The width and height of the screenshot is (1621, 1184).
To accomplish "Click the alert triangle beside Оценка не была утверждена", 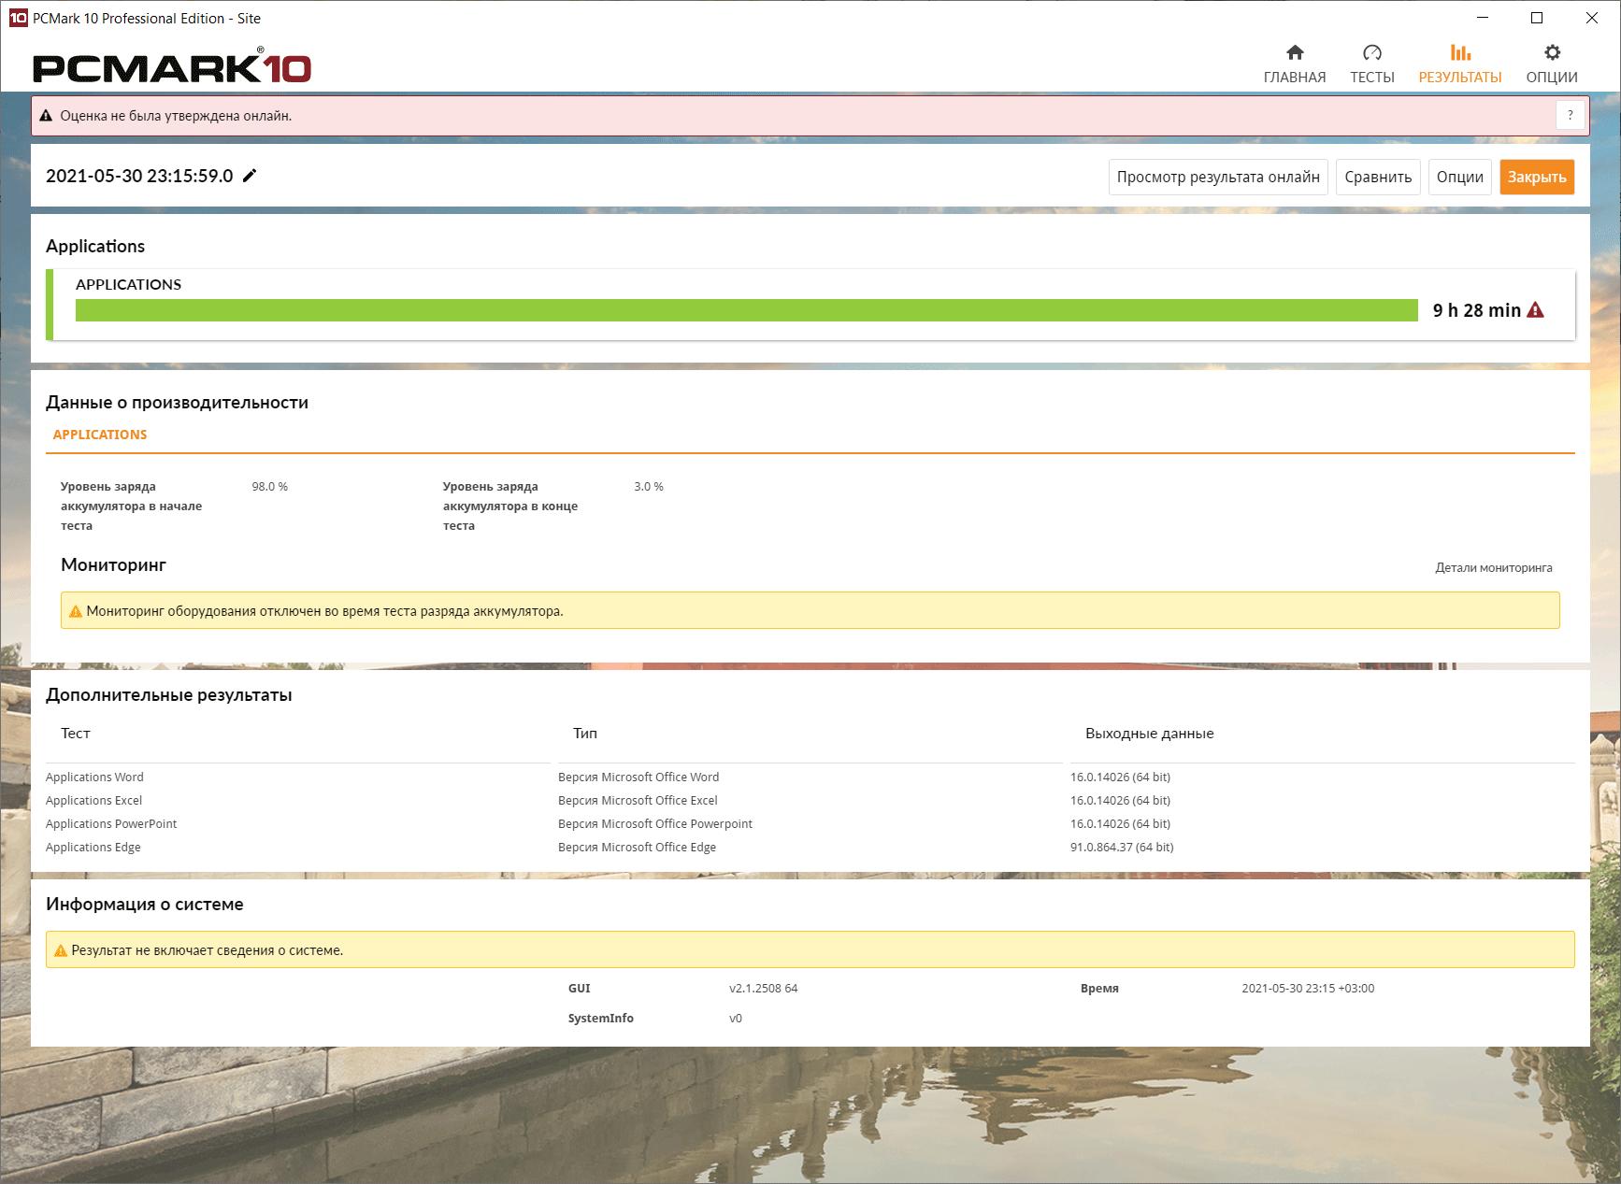I will (x=46, y=116).
